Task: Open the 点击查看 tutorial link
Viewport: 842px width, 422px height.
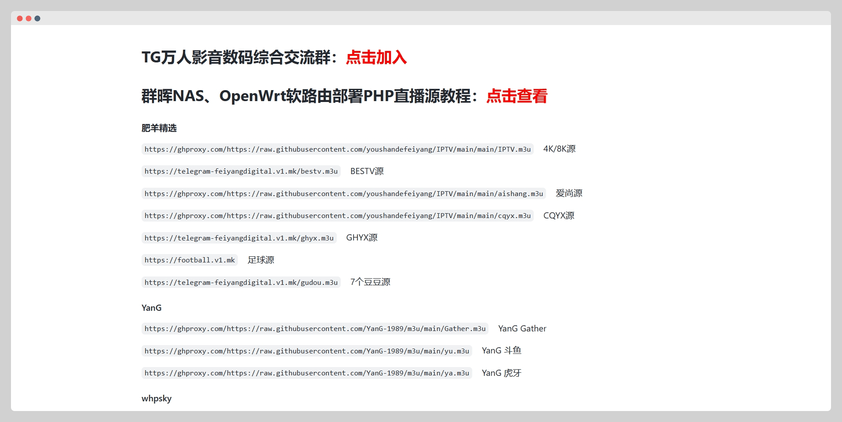Action: [517, 96]
